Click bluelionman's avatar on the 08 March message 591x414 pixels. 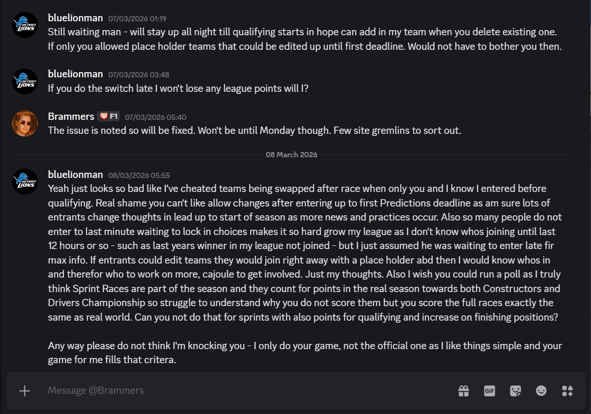coord(25,182)
